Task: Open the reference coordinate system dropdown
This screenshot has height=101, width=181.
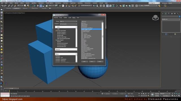Action: click(51, 6)
